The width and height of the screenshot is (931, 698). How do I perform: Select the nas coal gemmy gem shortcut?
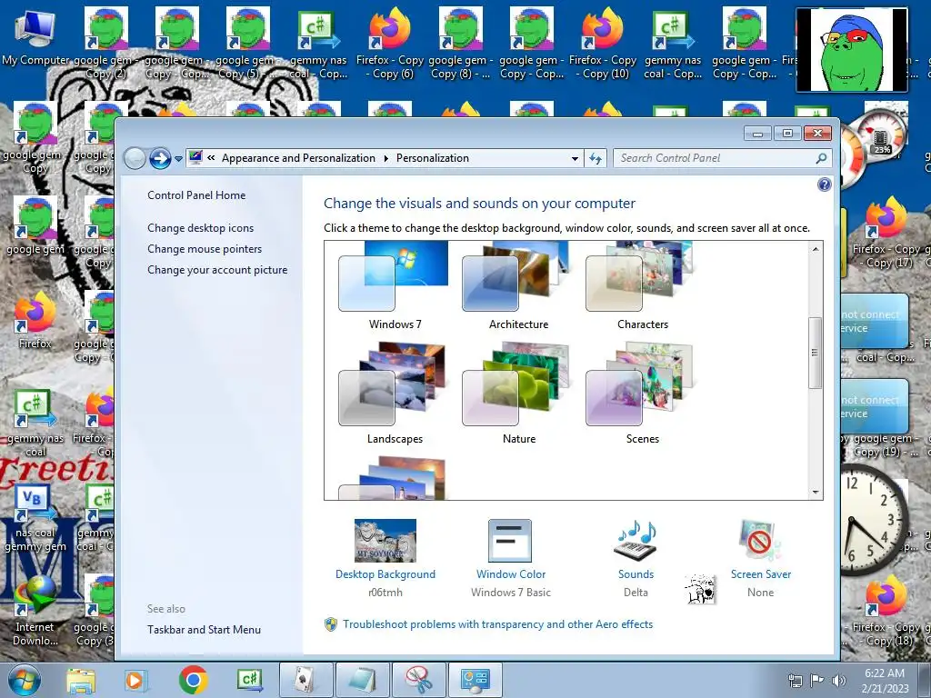point(35,519)
